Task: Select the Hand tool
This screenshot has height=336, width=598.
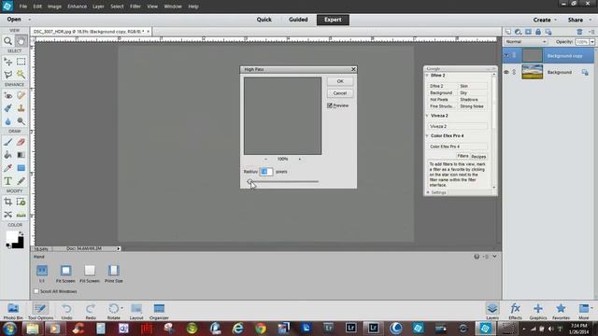Action: (21, 41)
